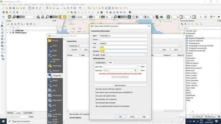Switch to the Layer Order tab
The width and height of the screenshot is (221, 124).
(x=28, y=113)
